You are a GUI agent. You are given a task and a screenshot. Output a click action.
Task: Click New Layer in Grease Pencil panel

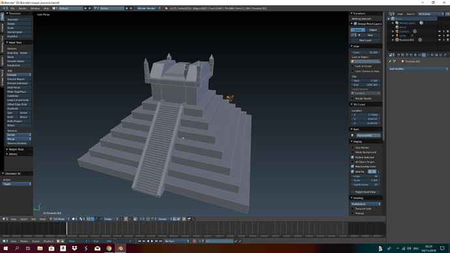pos(365,40)
